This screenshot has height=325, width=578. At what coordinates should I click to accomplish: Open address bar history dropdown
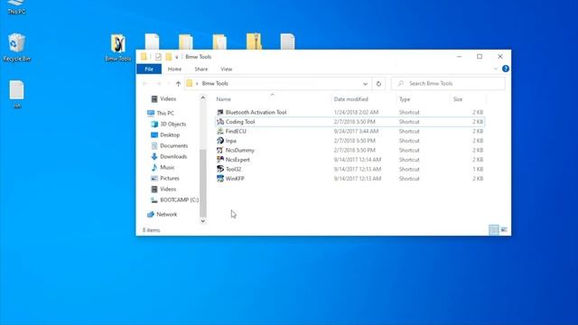pos(365,84)
